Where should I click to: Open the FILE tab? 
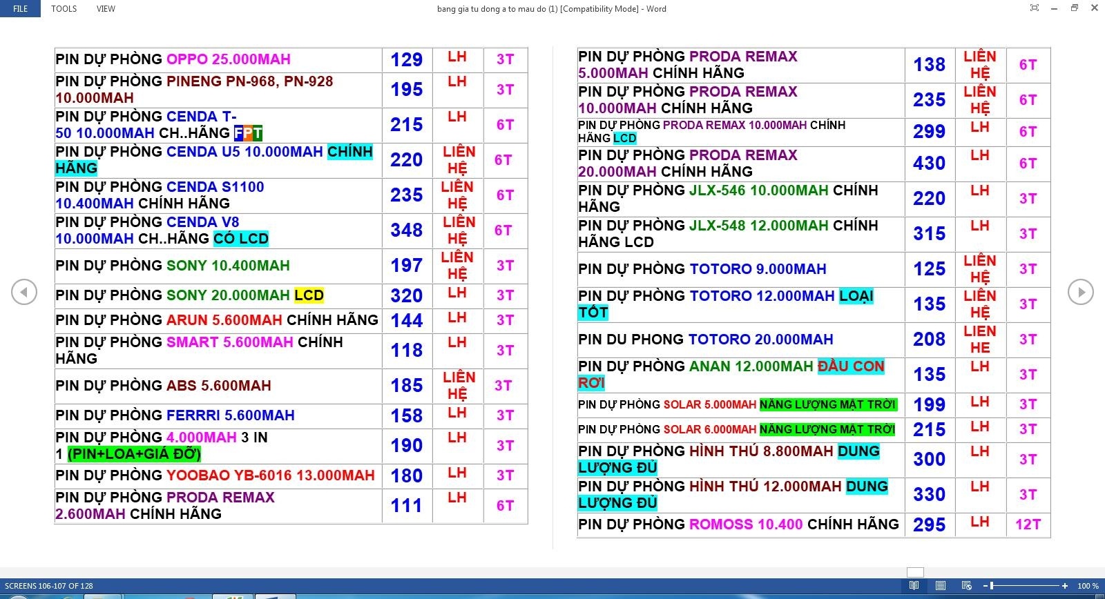point(21,9)
